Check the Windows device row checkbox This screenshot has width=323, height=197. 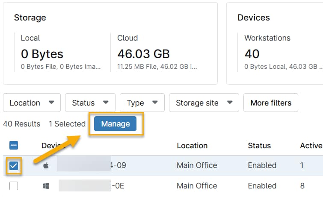pos(14,186)
